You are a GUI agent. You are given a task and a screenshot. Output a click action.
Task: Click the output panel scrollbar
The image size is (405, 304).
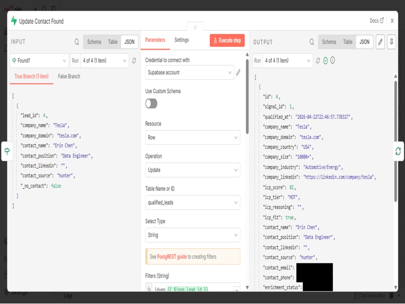[395, 141]
